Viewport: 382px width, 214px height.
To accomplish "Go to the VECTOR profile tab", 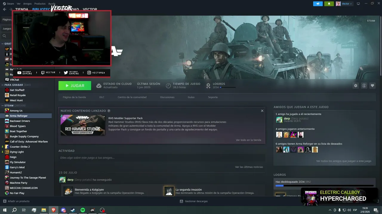I will pyautogui.click(x=90, y=10).
